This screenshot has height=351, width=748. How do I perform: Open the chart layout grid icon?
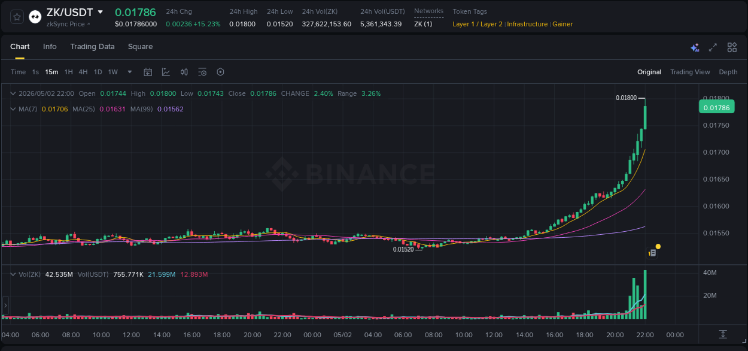(732, 47)
